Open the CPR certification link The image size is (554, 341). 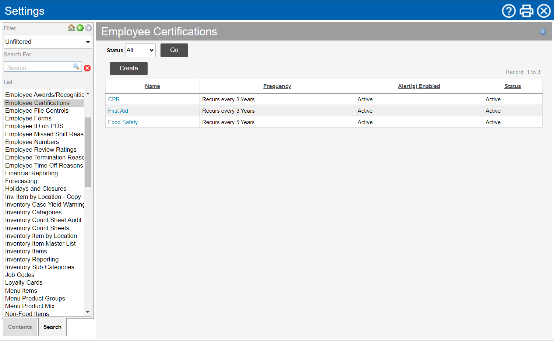[114, 99]
